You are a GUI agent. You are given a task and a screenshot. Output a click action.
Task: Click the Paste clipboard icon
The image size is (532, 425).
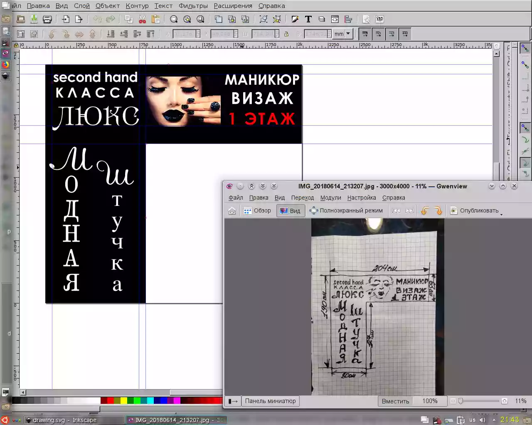pyautogui.click(x=155, y=19)
